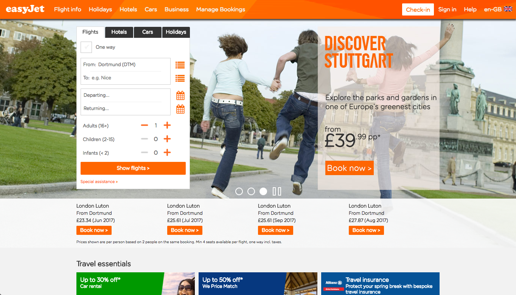The height and width of the screenshot is (295, 516).
Task: Open the 50% off We Price Match tile
Action: (x=258, y=284)
